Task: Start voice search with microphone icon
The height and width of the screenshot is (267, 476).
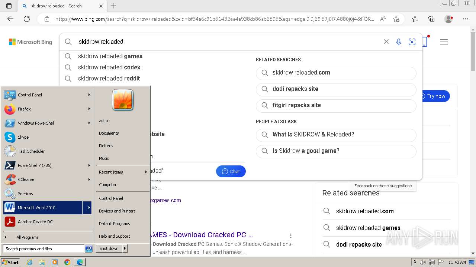Action: (399, 42)
